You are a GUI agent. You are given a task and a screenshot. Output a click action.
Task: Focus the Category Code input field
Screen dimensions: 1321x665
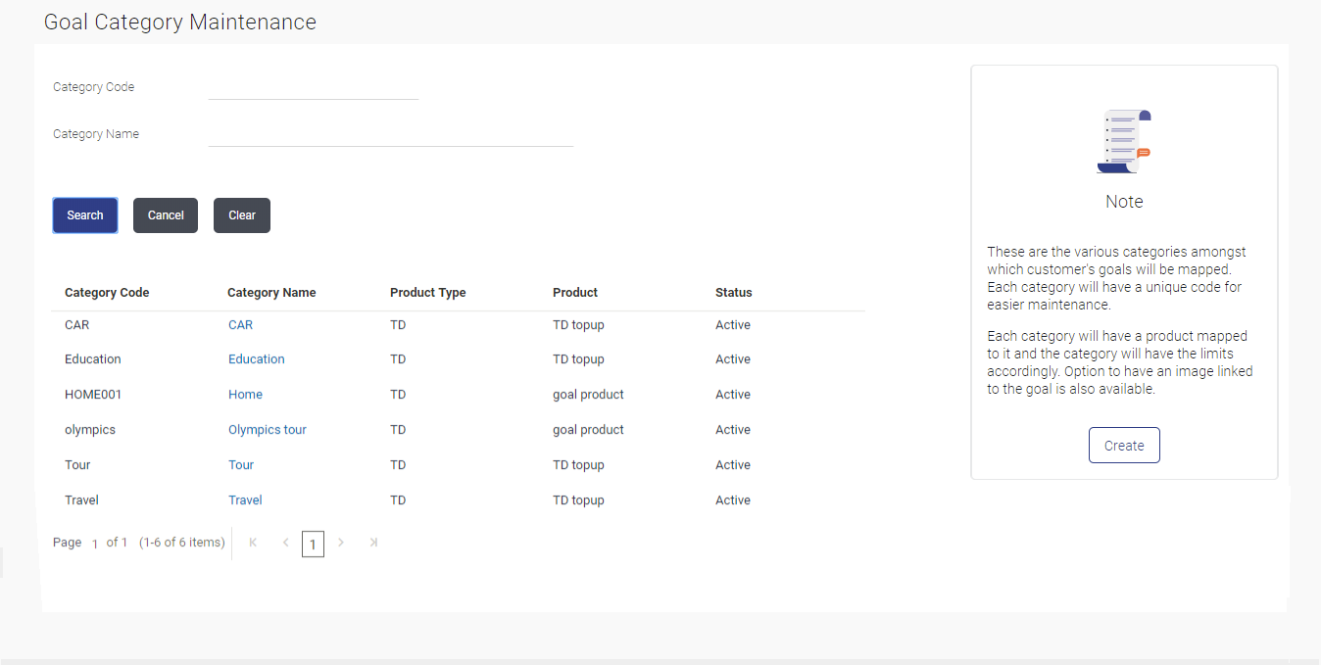(313, 88)
